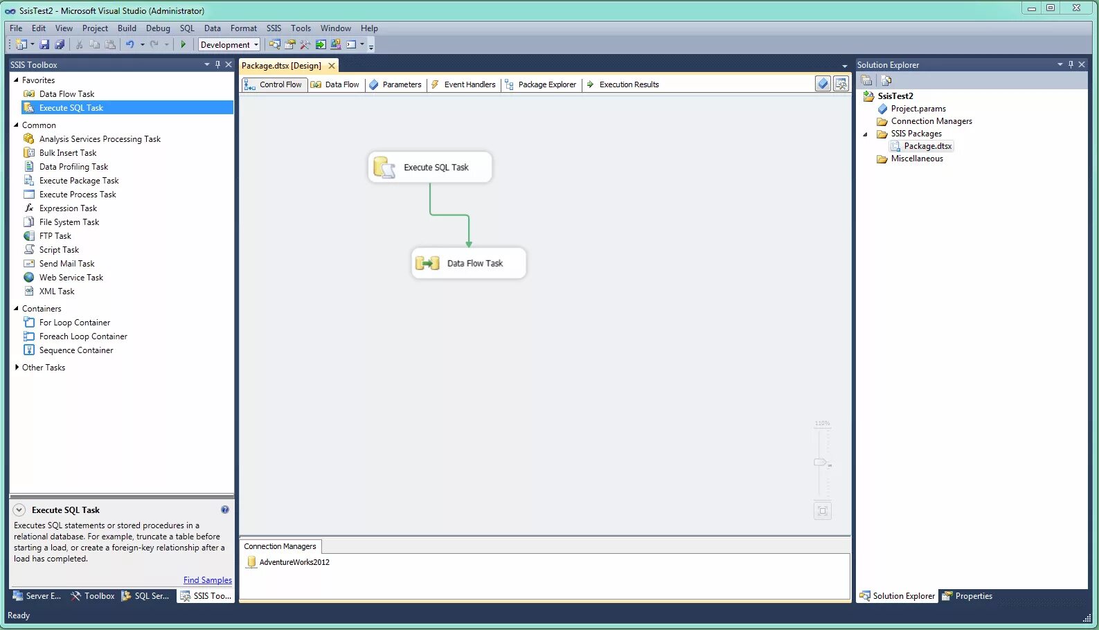The width and height of the screenshot is (1099, 630).
Task: Save the current package file
Action: tap(44, 44)
